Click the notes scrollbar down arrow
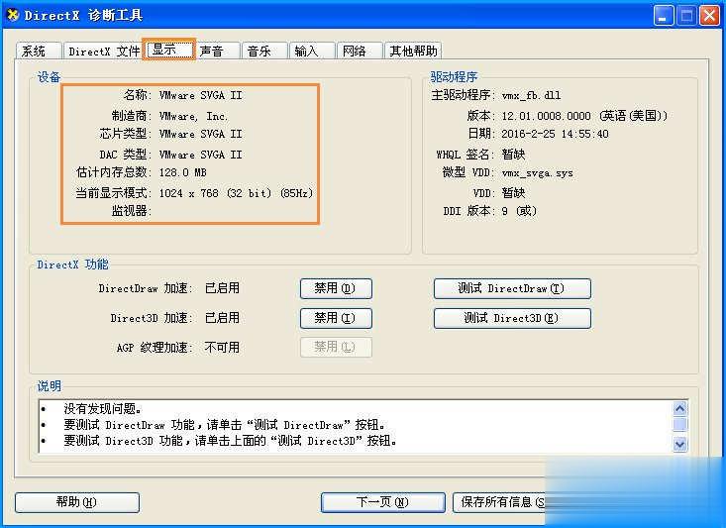 click(x=679, y=444)
